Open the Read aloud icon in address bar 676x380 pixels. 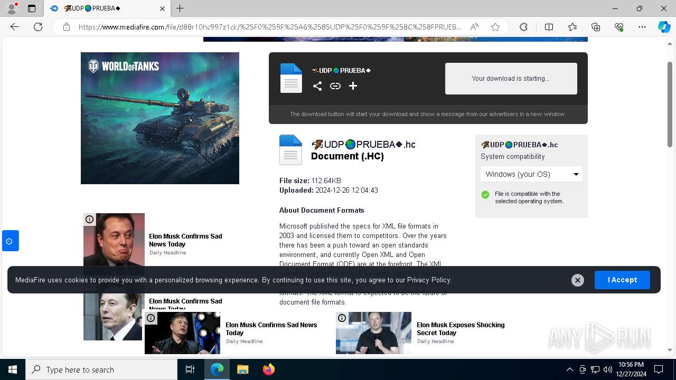(x=474, y=27)
